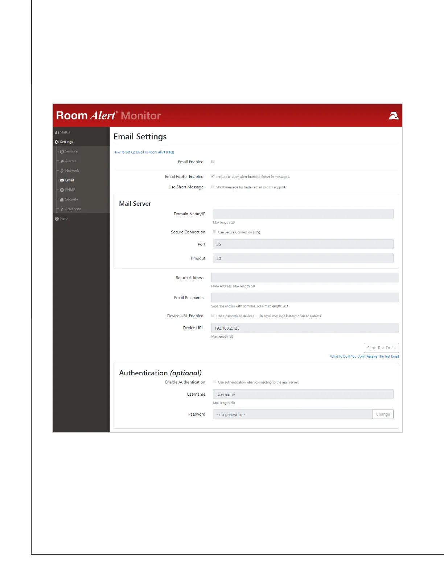Viewport: 444px width, 575px height.
Task: Click the Sensors gauge icon
Action: (62, 152)
